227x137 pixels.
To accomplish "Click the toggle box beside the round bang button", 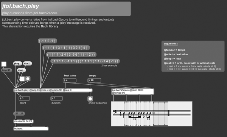I will 22,79.
